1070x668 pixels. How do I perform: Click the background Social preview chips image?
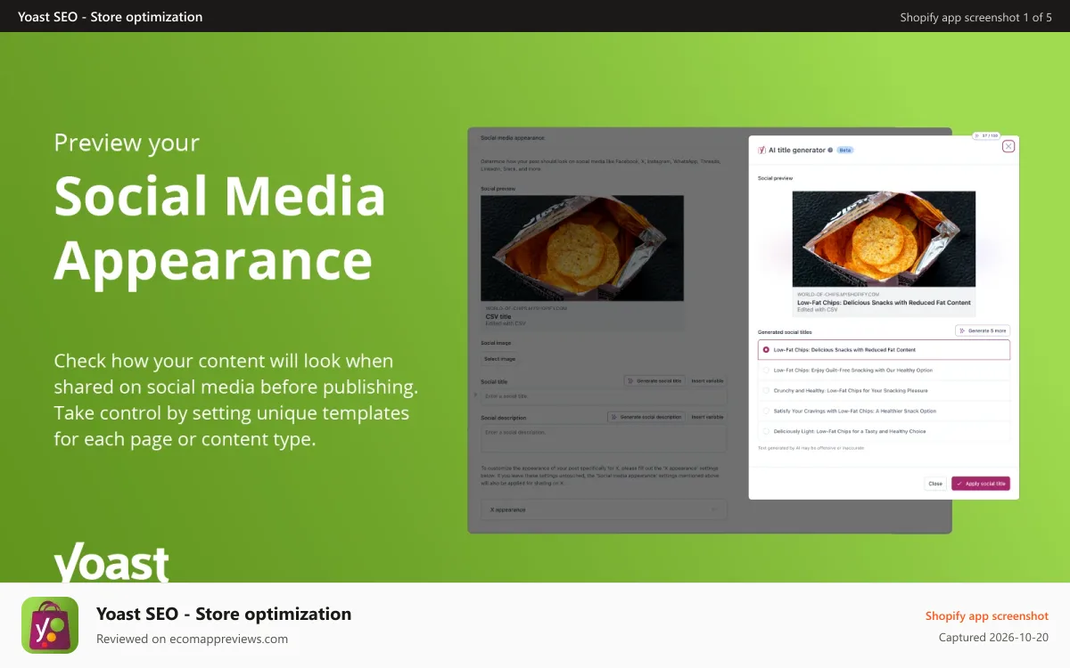click(582, 248)
